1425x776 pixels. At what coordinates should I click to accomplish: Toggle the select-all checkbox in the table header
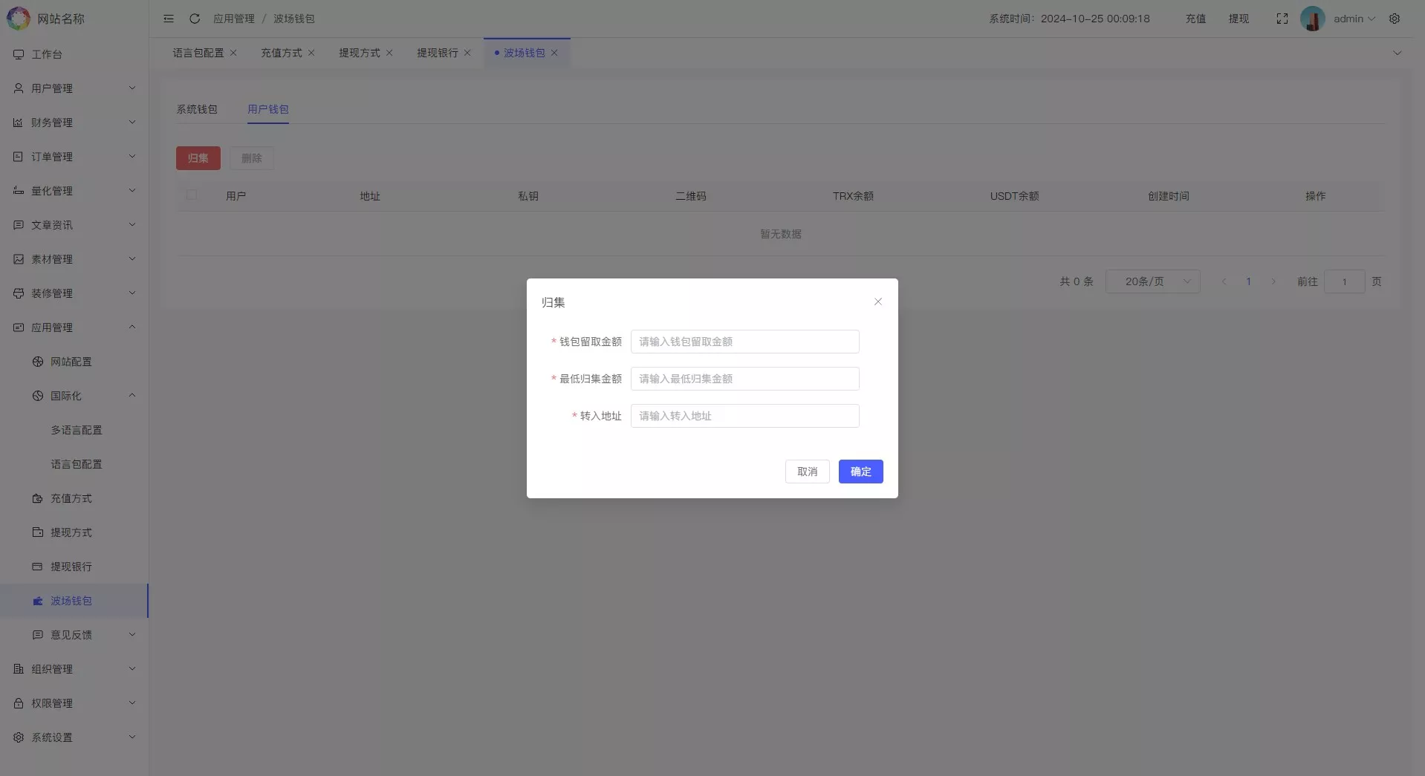[192, 195]
